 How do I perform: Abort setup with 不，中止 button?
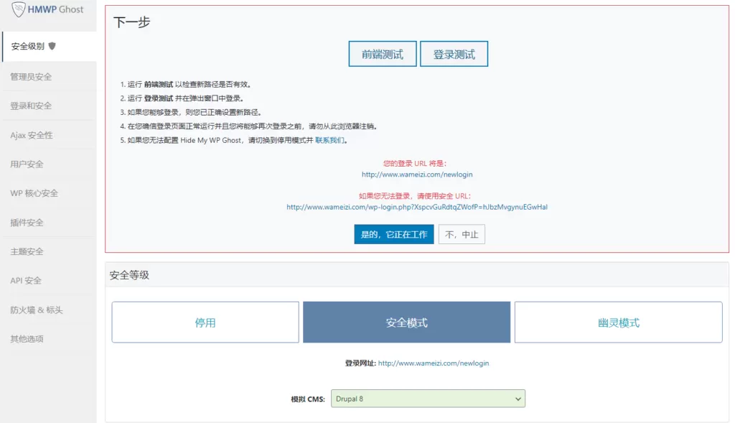click(x=462, y=234)
